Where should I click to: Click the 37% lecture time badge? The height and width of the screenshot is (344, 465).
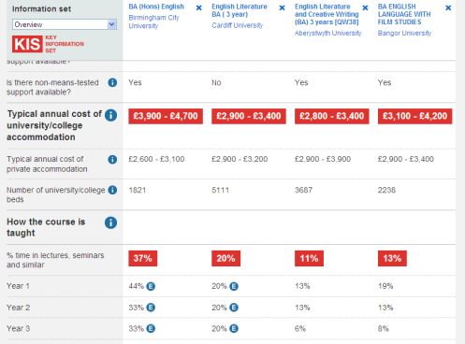tap(143, 258)
